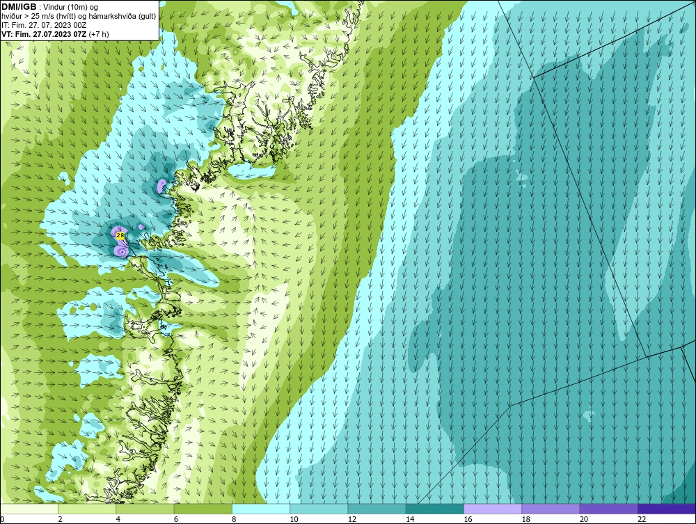Click the 0–2 m/s palest legend swatch
This screenshot has height=524, width=696.
(29, 509)
